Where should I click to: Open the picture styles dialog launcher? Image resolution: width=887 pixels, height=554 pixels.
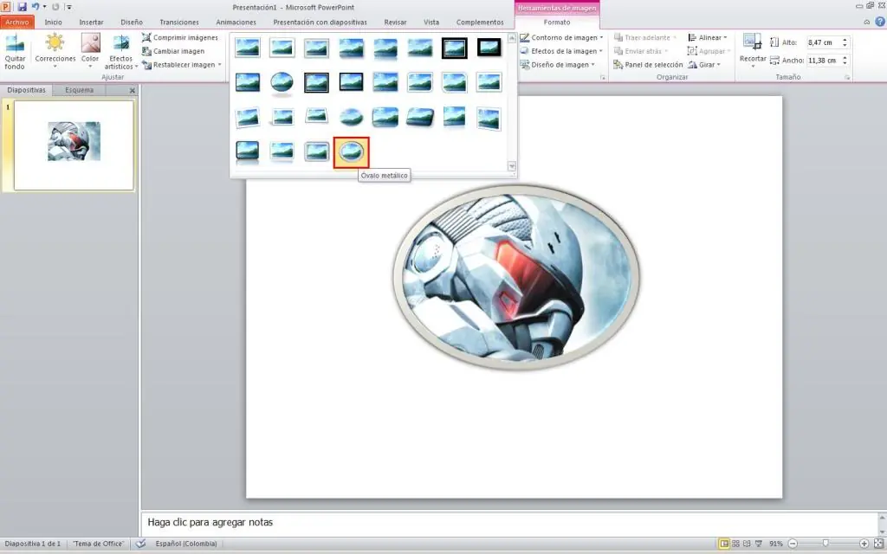tap(603, 77)
